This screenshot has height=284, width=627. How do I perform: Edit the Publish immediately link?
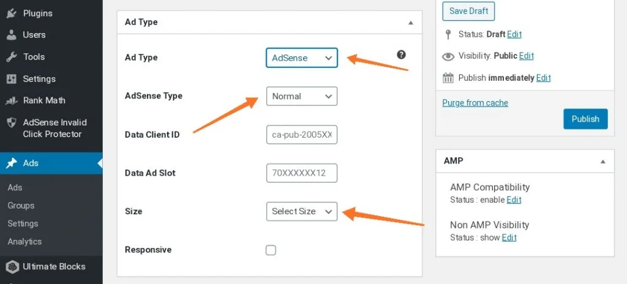(544, 78)
